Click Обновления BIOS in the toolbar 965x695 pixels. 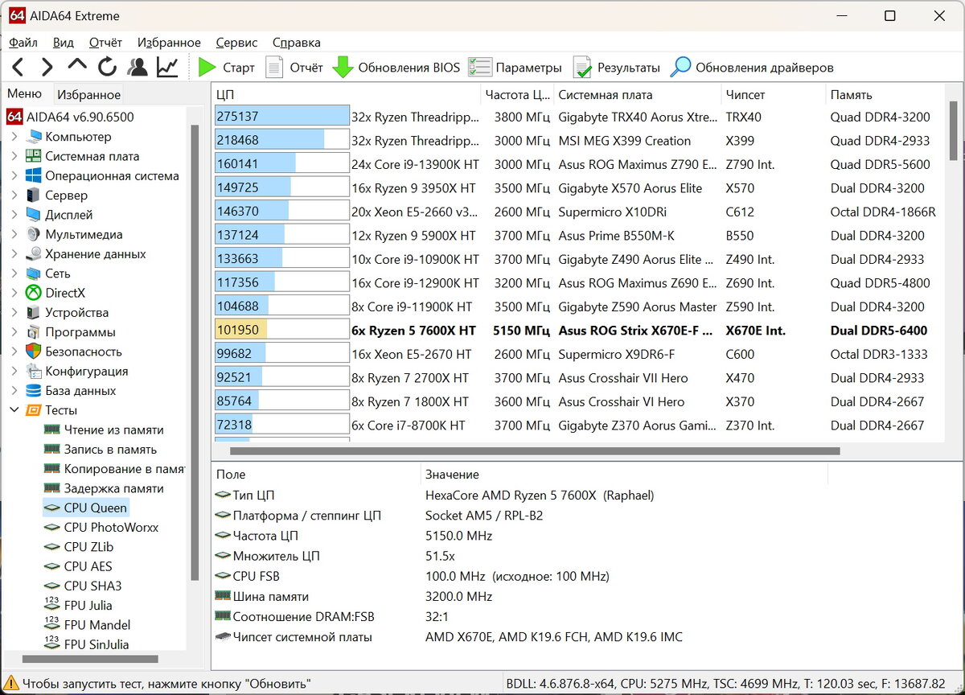[x=396, y=68]
